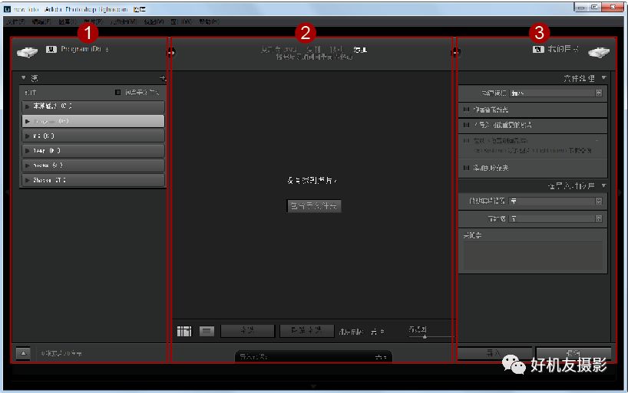This screenshot has height=393, width=628.
Task: Open the develop settings dropdown
Action: pyautogui.click(x=556, y=201)
